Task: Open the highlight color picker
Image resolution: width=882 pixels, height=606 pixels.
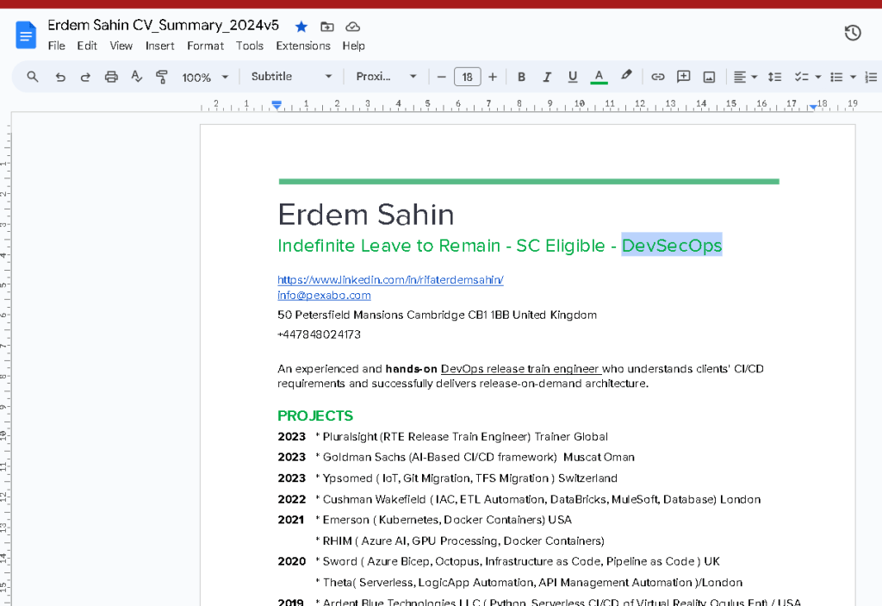Action: [x=626, y=76]
